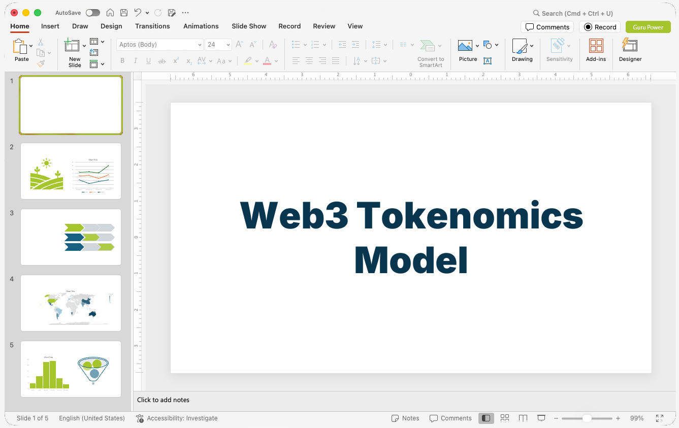Toggle Notes pane in status bar

(x=405, y=418)
